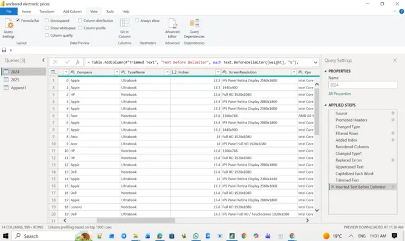Screen dimensions: 405x241
Task: Open notification center icon
Action: 394,236
